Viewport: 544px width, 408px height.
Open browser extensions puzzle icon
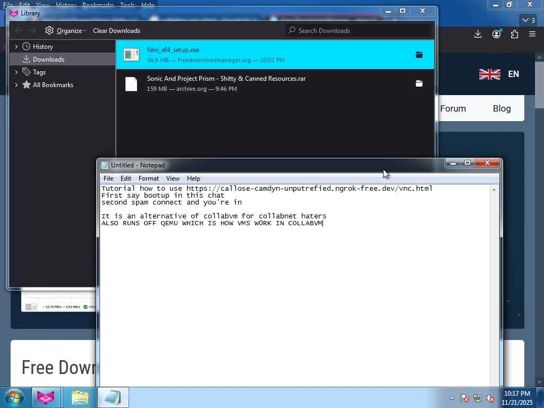tap(514, 34)
